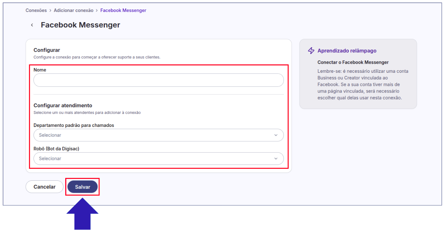445x231 pixels.
Task: Click the chevron in the Departamento padrão dropdown
Action: [276, 135]
